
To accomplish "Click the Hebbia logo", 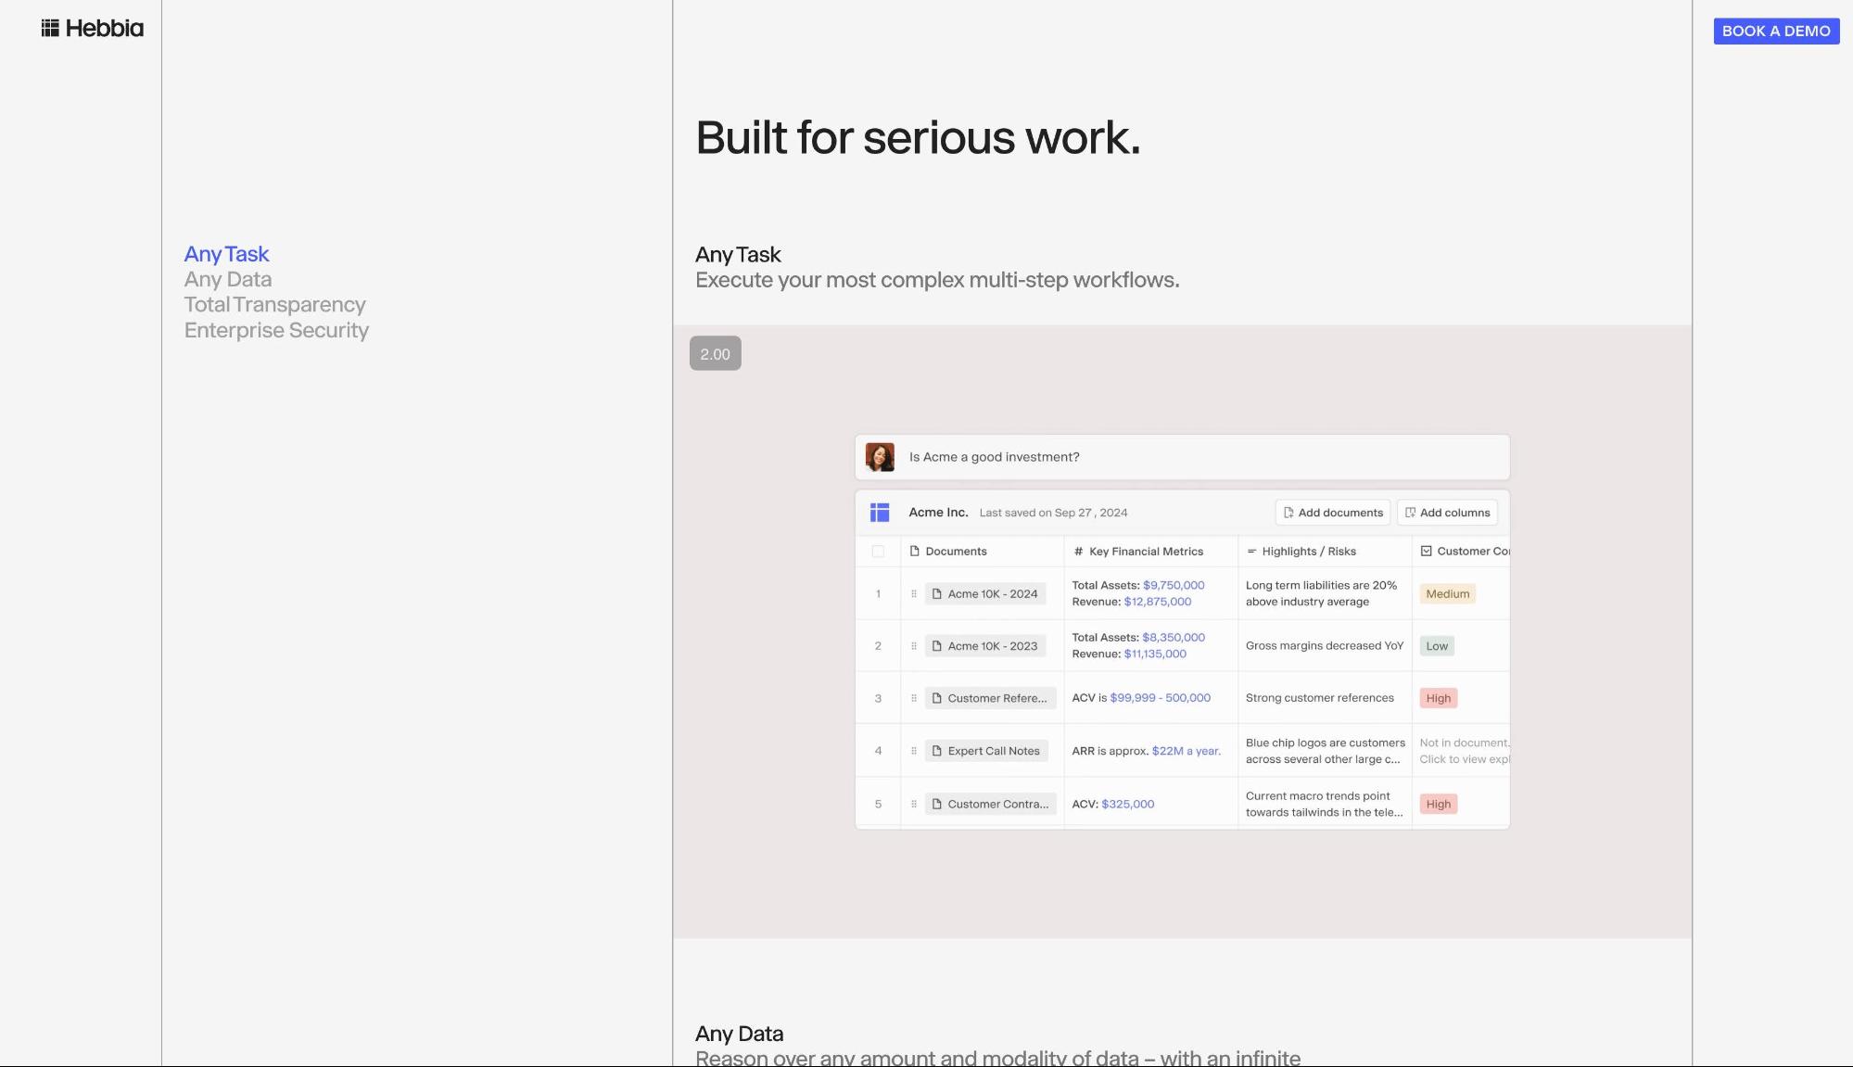I will click(92, 29).
